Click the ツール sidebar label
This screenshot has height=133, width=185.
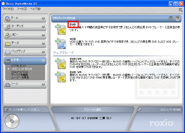pos(15,84)
